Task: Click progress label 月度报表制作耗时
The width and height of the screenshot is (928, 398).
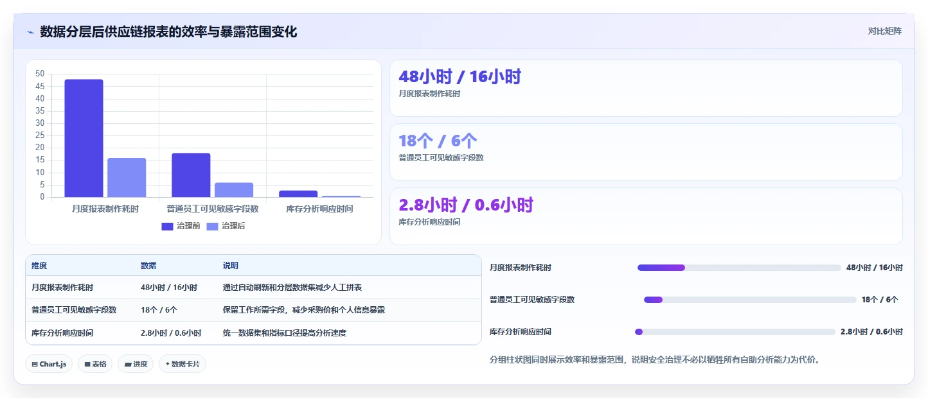Action: click(521, 268)
